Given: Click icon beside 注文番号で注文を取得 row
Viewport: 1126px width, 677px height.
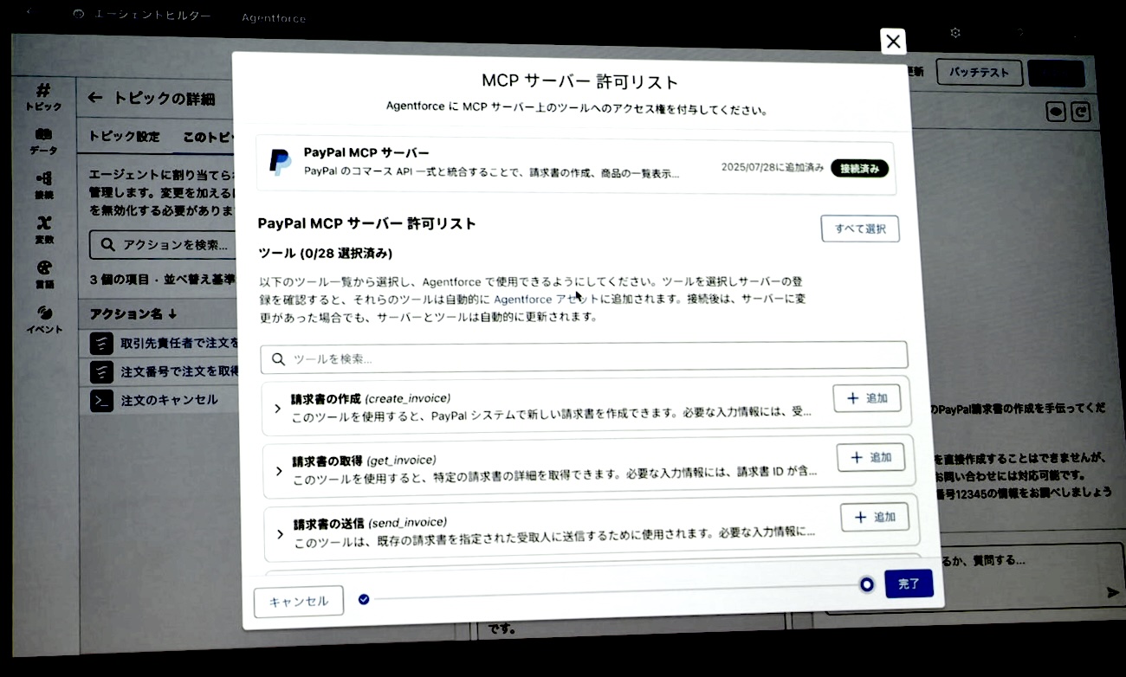Looking at the screenshot, I should 102,372.
